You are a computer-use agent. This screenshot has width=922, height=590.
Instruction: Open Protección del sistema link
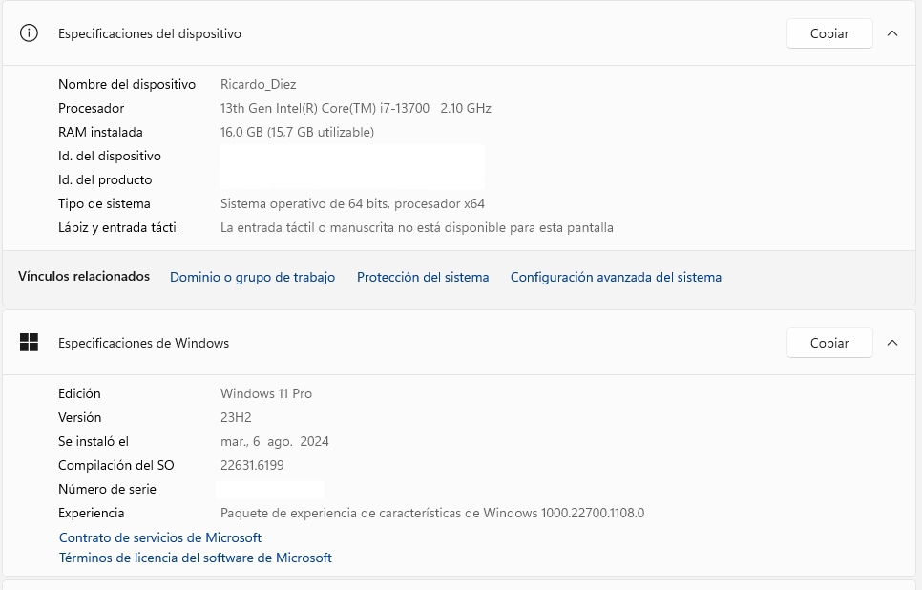(423, 277)
